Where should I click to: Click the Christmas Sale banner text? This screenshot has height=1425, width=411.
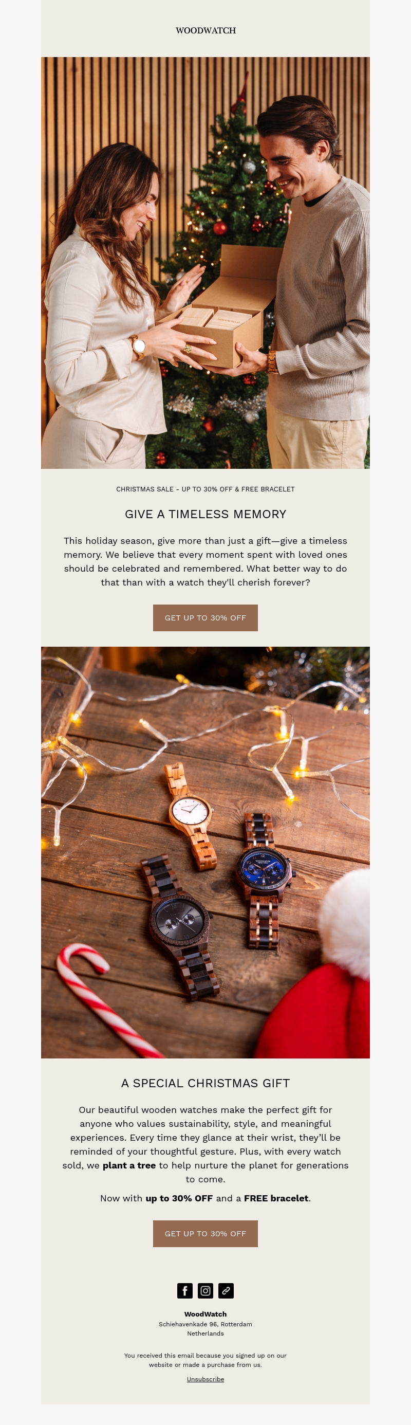[205, 489]
